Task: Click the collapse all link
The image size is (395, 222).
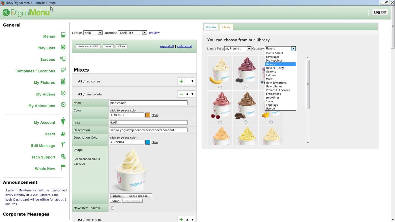Action: click(x=185, y=46)
